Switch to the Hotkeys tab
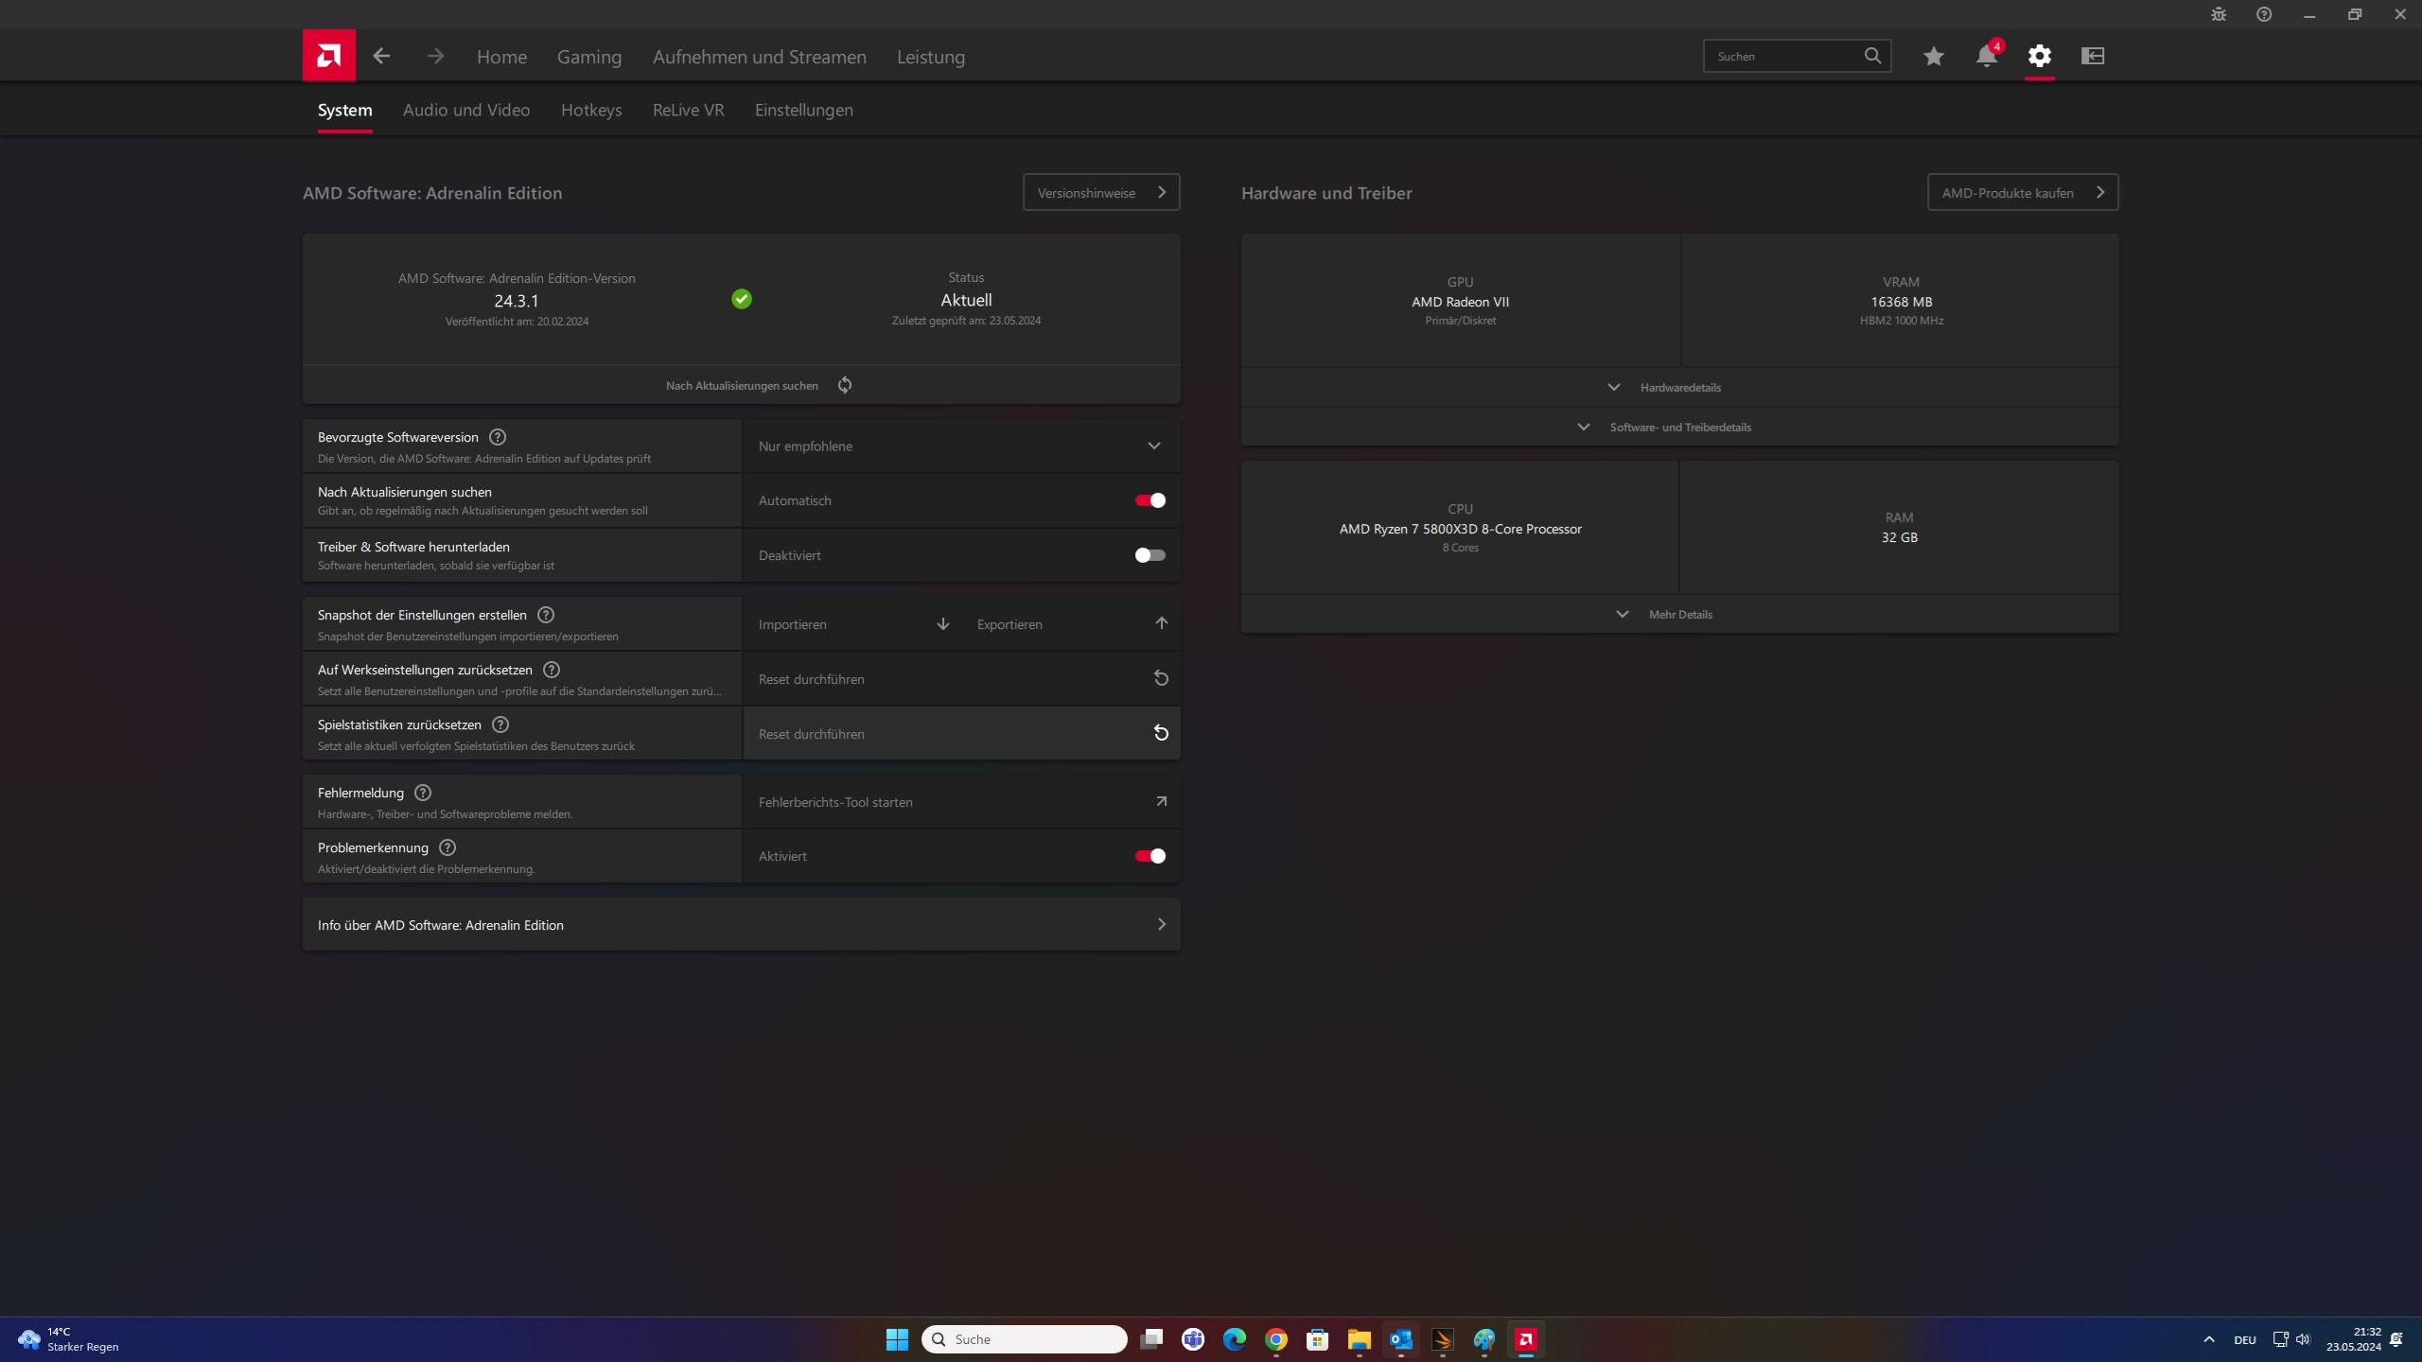This screenshot has width=2422, height=1362. tap(590, 110)
